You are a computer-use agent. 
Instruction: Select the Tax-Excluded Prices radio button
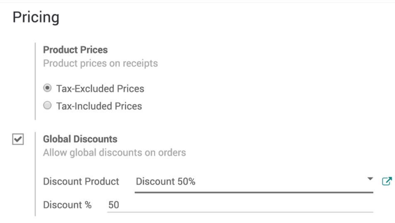pos(48,88)
